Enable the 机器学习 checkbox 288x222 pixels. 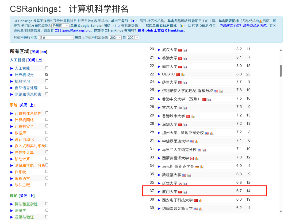(47, 81)
